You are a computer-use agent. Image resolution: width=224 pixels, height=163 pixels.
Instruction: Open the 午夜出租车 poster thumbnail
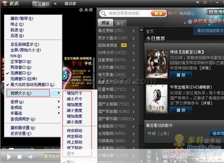[x=156, y=99]
